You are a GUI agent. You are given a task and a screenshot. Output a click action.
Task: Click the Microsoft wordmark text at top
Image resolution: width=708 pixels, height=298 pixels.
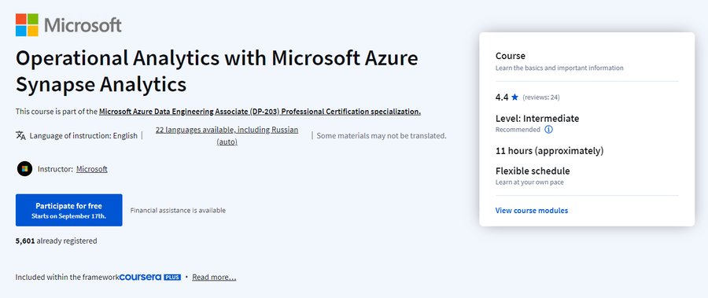click(83, 25)
